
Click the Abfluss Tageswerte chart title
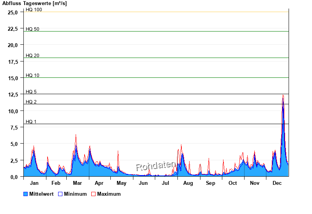click(x=34, y=3)
